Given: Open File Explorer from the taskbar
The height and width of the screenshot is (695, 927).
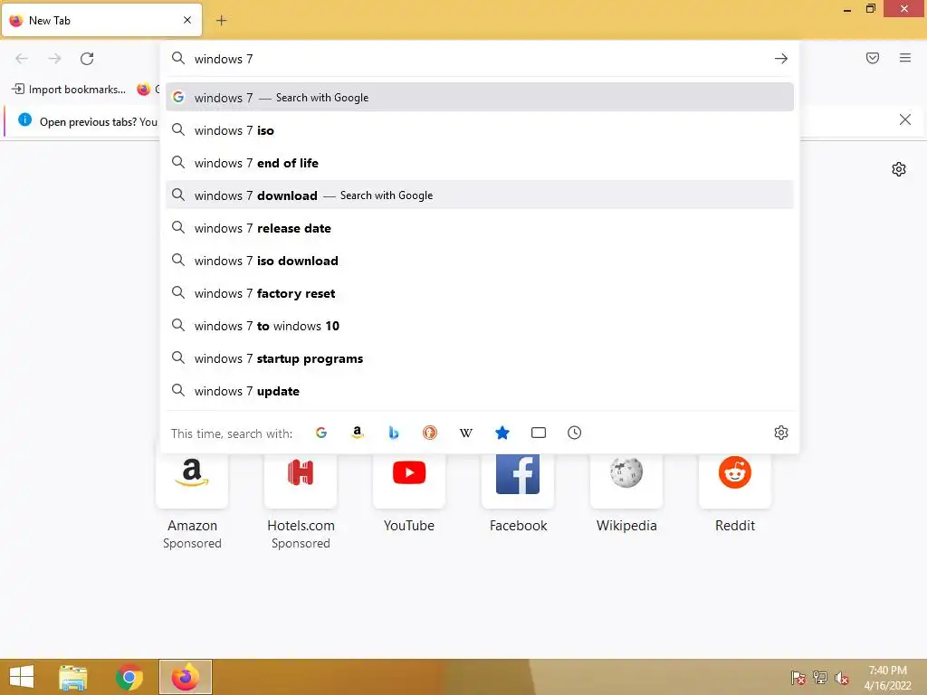Looking at the screenshot, I should (72, 677).
